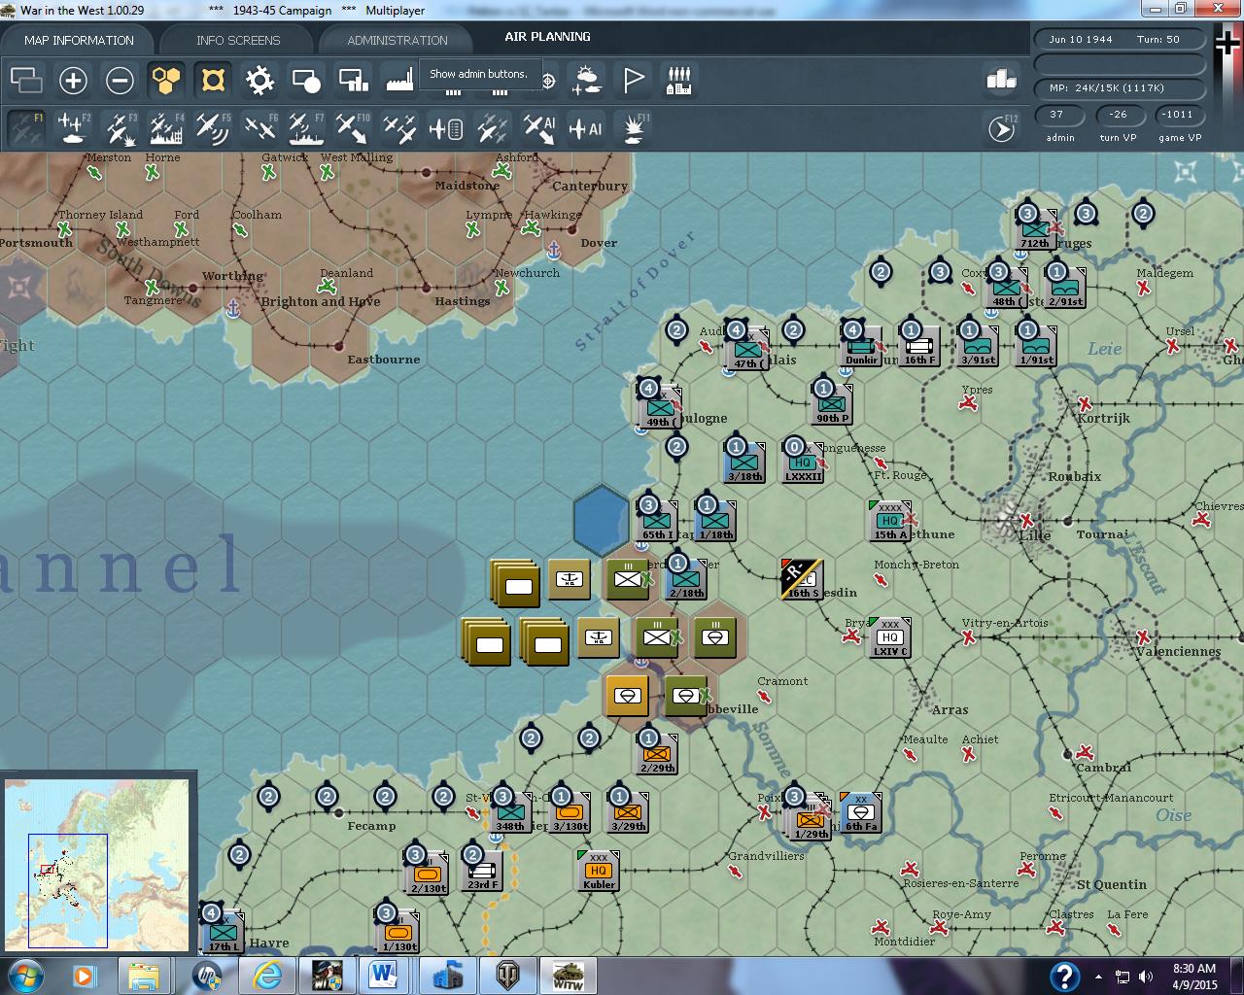Zoom out with the minus magnifier
The image size is (1244, 995).
tap(120, 80)
